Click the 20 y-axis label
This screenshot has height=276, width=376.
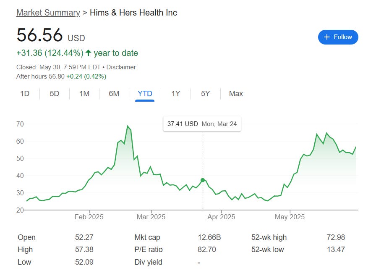click(x=20, y=210)
